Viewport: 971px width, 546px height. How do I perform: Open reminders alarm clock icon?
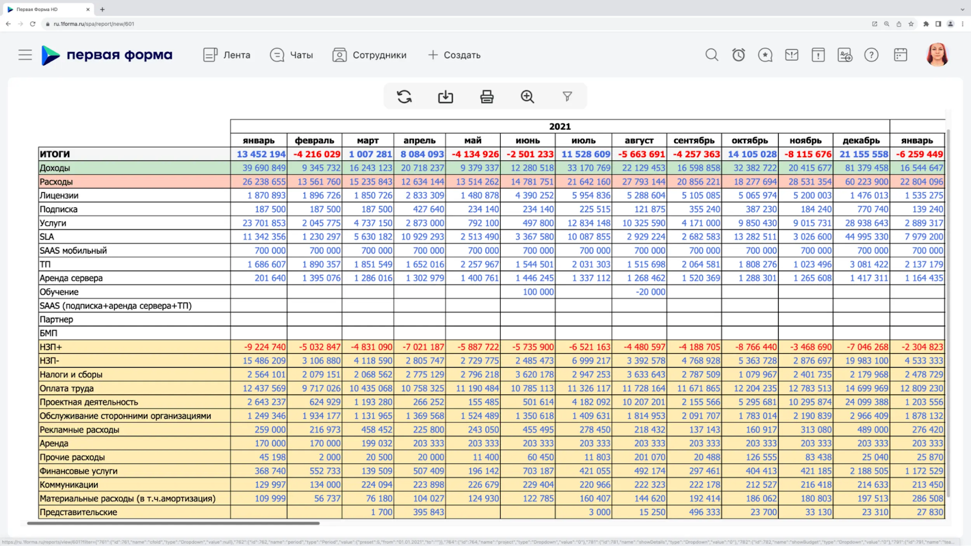[x=739, y=55]
